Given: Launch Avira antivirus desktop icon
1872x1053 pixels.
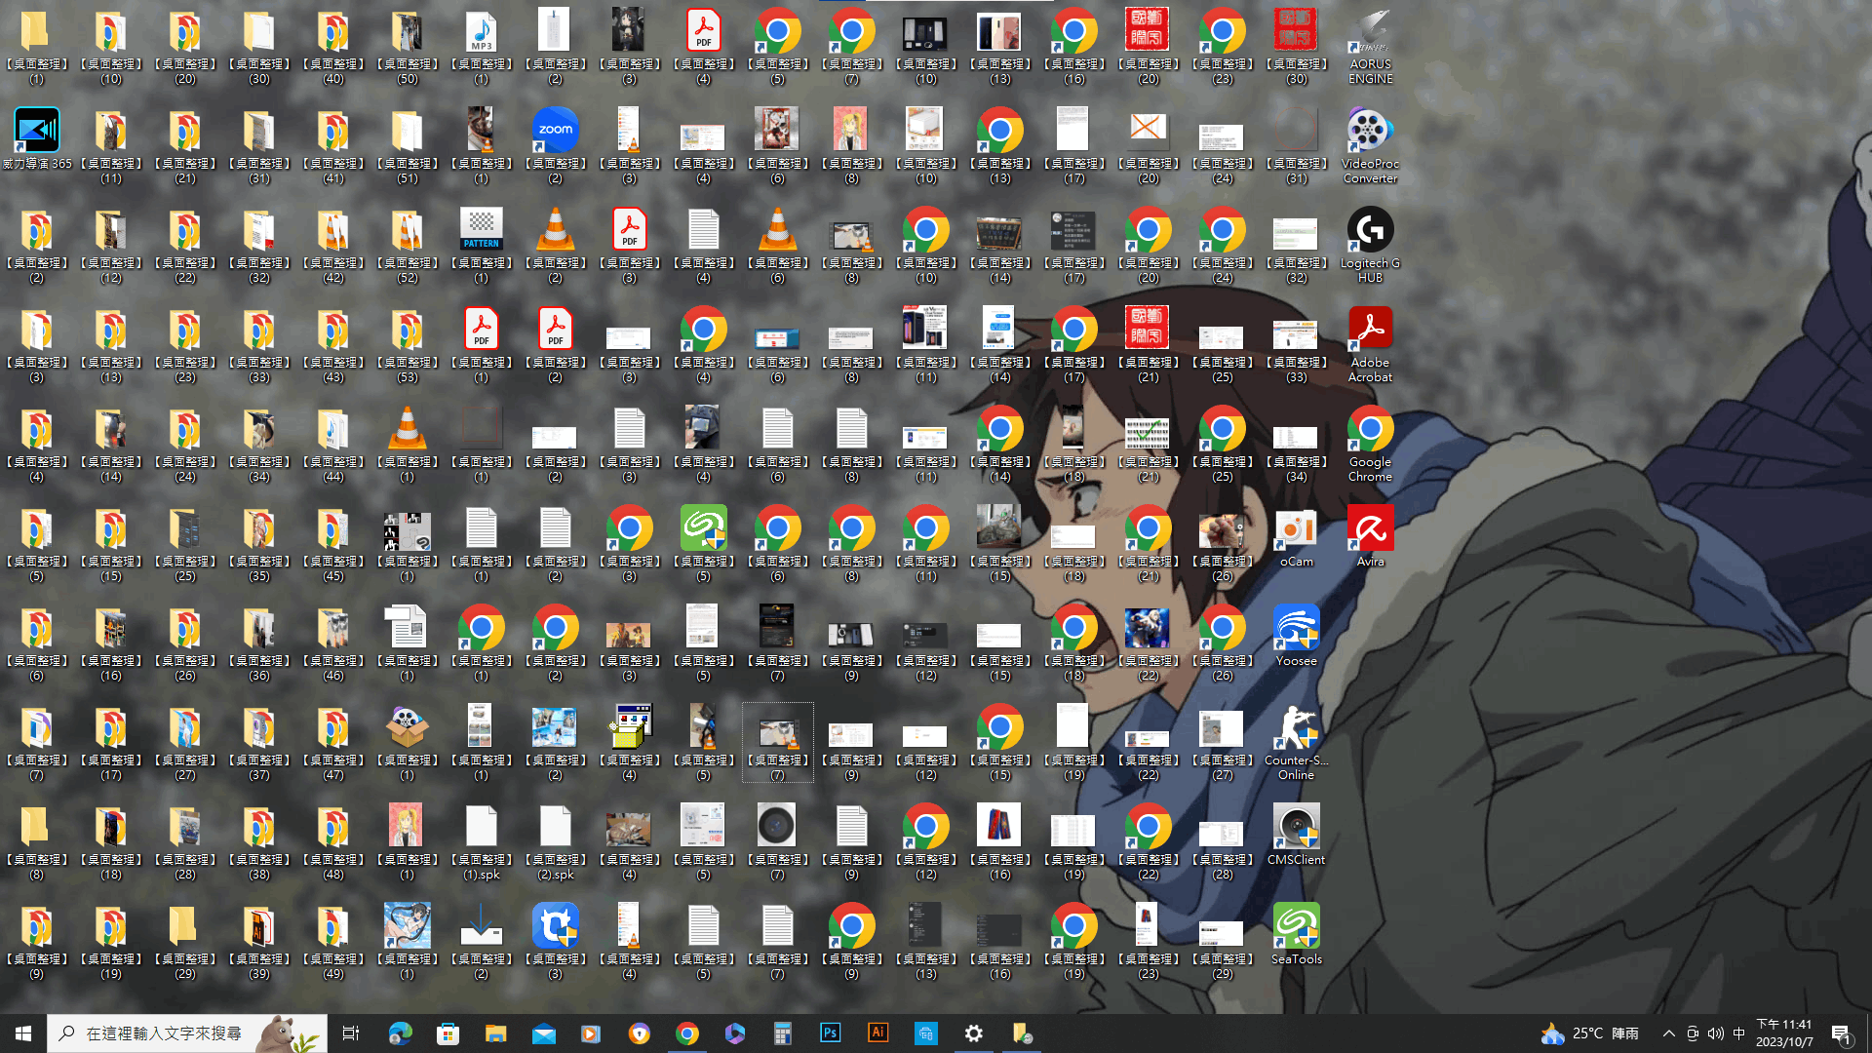Looking at the screenshot, I should 1370,529.
